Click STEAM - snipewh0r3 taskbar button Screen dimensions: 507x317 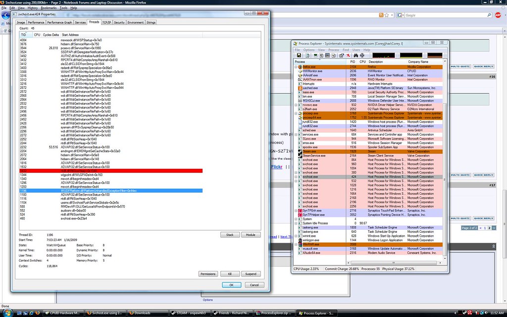click(x=190, y=313)
